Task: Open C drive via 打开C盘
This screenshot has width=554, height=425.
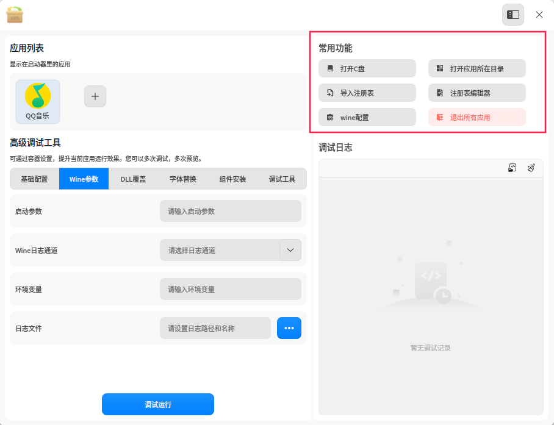Action: coord(367,68)
